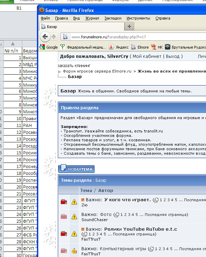206x257 pixels.
Task: Open the Вид menu
Action: [x=76, y=18]
